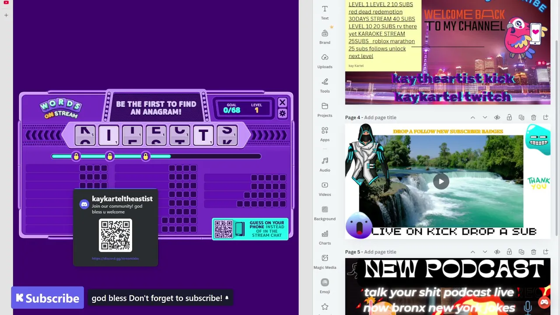Toggle Page 5 visibility with the eye icon
Image resolution: width=560 pixels, height=315 pixels.
tap(497, 252)
